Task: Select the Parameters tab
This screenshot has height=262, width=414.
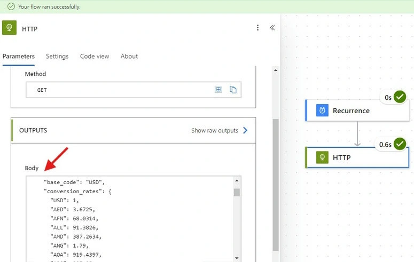Action: pyautogui.click(x=19, y=56)
